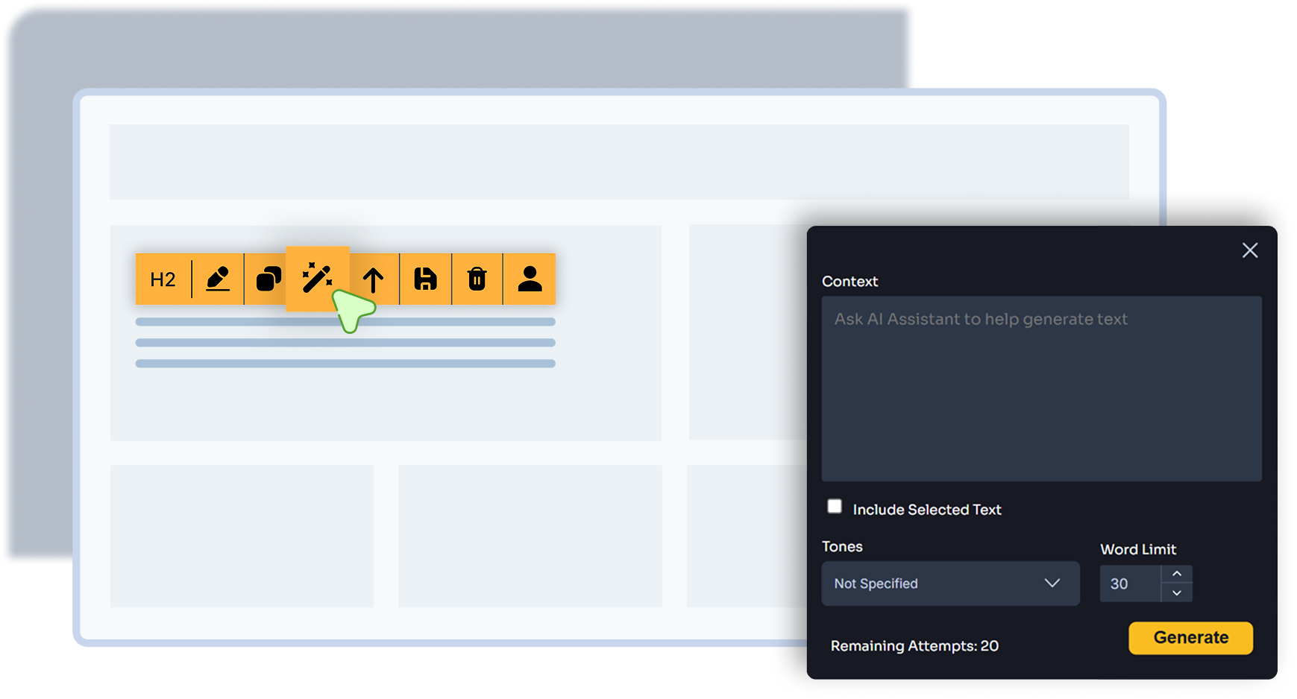This screenshot has width=1297, height=699.
Task: Click the duplicate block icon
Action: [270, 279]
